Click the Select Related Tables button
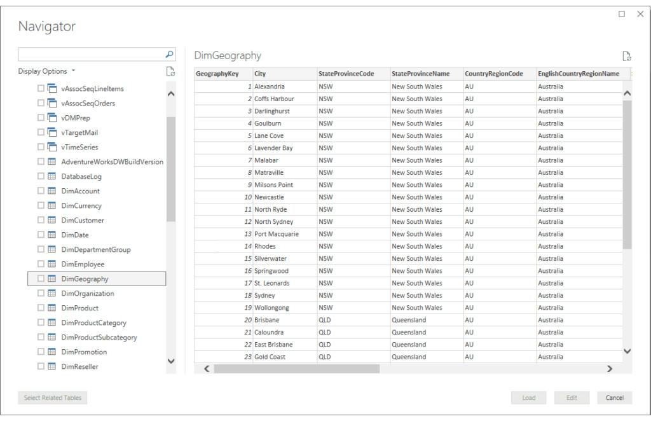This screenshot has width=651, height=421. (x=52, y=397)
